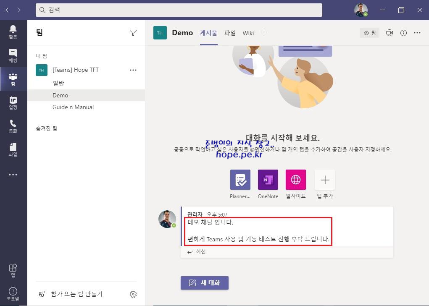Open channel info icon
429x306 pixels.
coord(403,33)
